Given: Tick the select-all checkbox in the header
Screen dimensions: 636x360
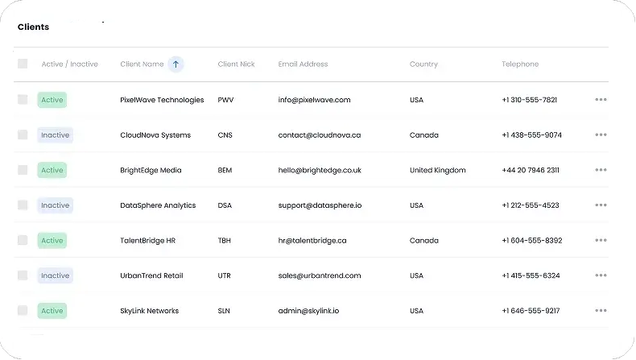Looking at the screenshot, I should point(23,64).
